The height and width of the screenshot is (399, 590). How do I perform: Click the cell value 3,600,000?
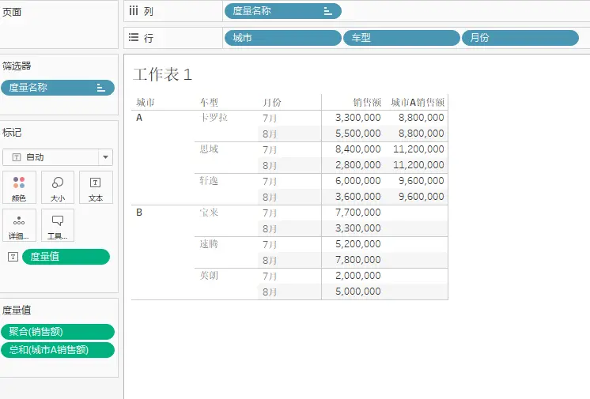tap(357, 197)
